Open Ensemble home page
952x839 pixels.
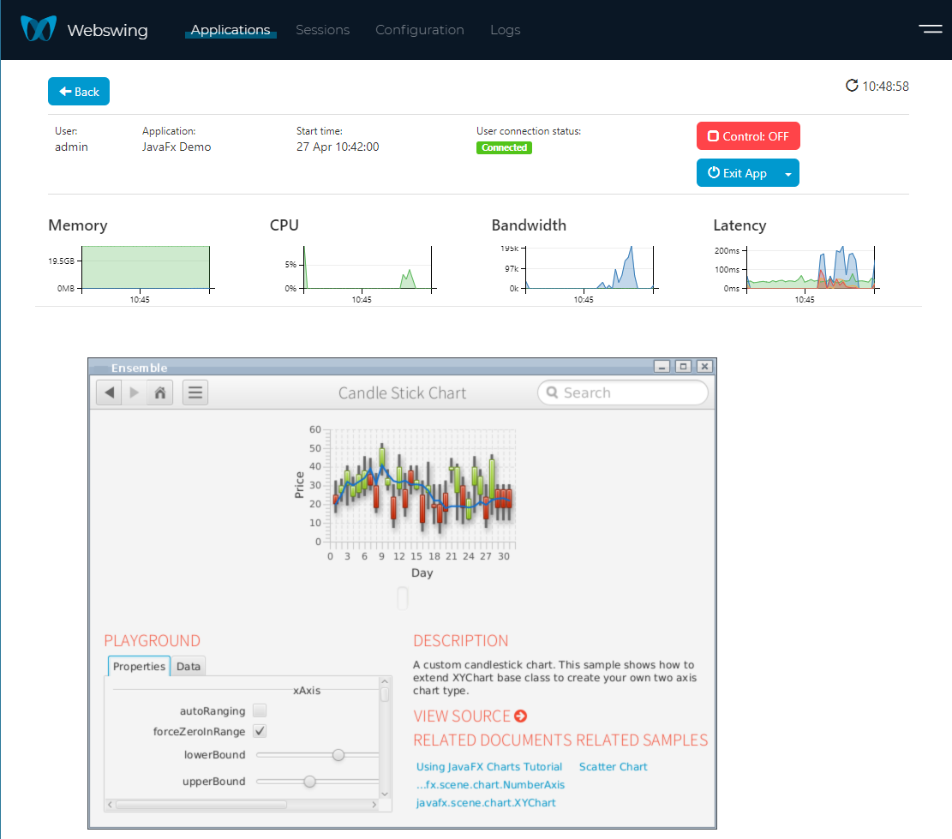[x=160, y=393]
